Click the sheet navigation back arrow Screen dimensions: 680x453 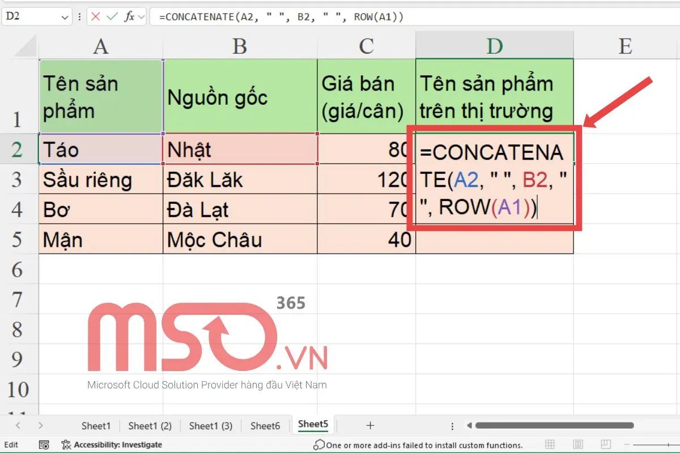pyautogui.click(x=18, y=425)
